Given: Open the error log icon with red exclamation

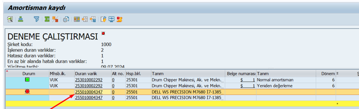Looking at the screenshot, I should 120,19.
